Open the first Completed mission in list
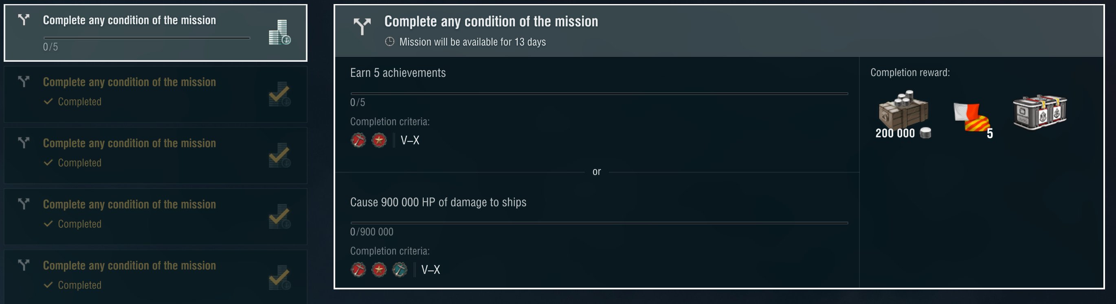Screen dimensions: 1116x304 click(x=155, y=94)
